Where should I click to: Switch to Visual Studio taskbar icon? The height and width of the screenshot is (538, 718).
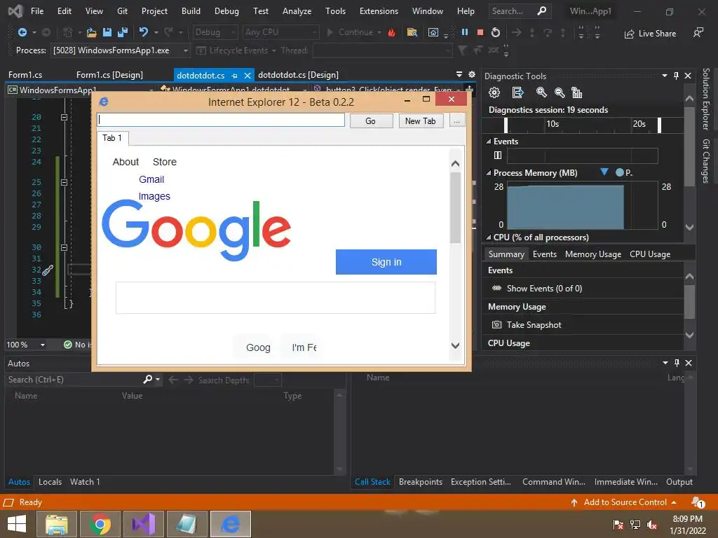coord(143,524)
